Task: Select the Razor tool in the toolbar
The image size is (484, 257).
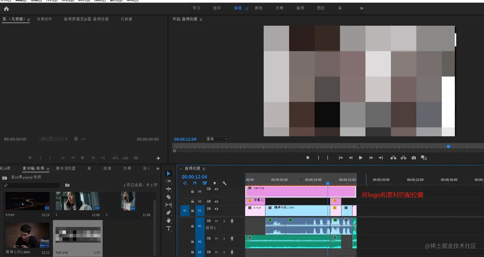Action: point(168,197)
